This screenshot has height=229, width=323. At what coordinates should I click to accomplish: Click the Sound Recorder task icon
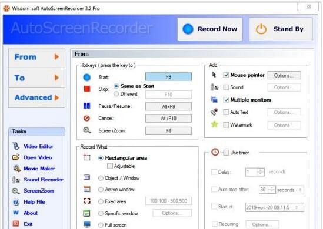[16, 180]
